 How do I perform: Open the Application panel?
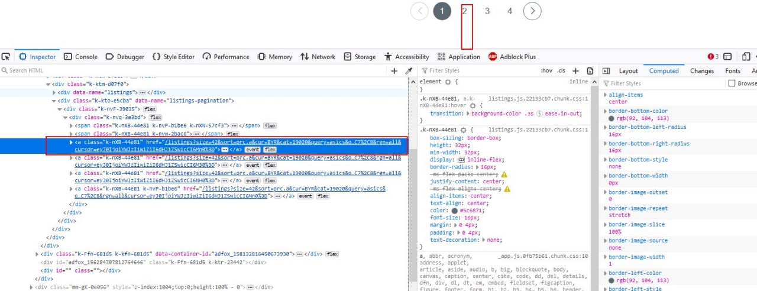click(x=459, y=57)
